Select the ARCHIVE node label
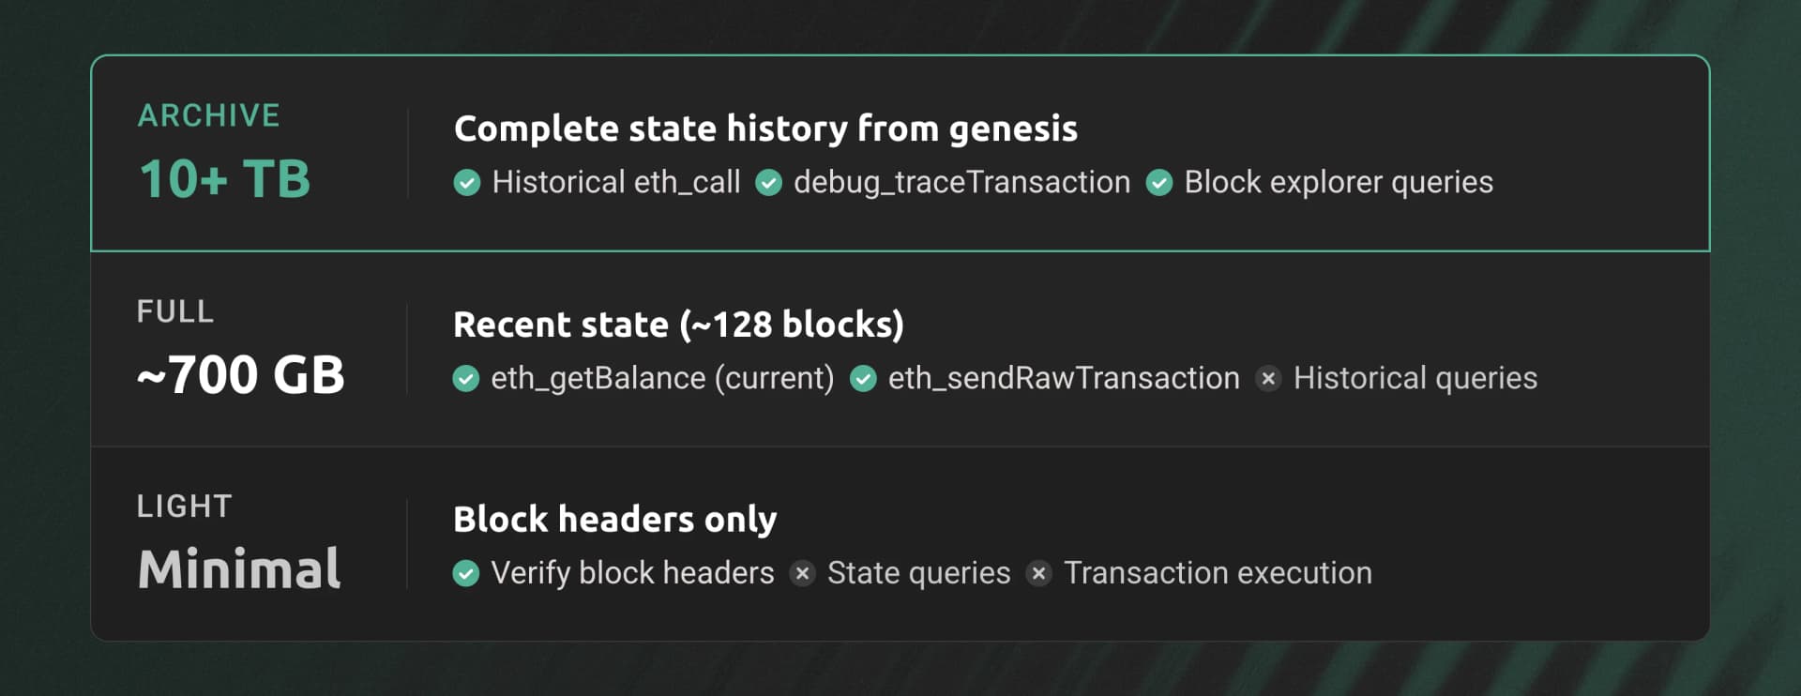Viewport: 1801px width, 696px height. coord(208,115)
